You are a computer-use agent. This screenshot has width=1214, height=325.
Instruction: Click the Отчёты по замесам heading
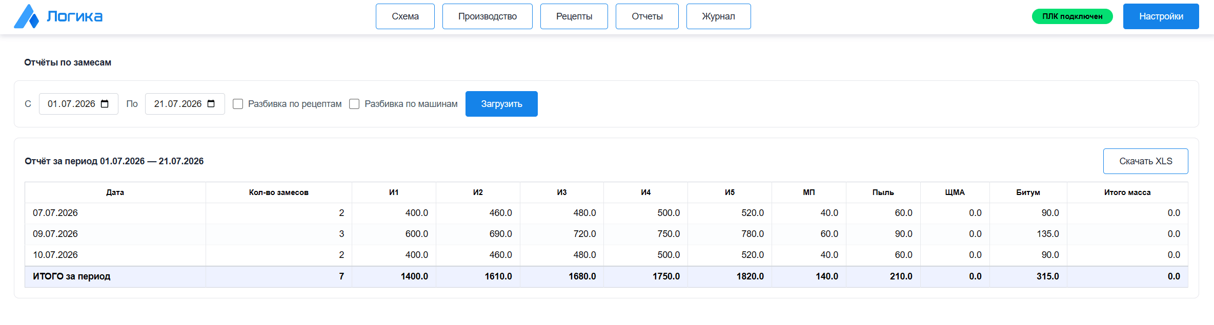point(68,62)
